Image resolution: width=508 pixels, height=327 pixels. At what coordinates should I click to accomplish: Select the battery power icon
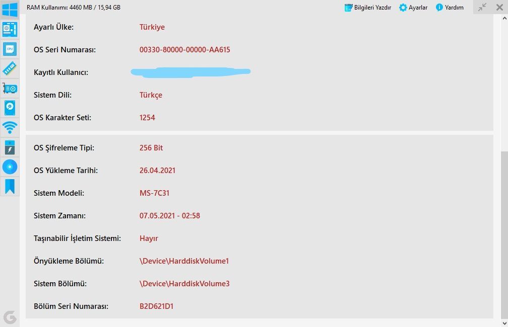click(x=10, y=147)
